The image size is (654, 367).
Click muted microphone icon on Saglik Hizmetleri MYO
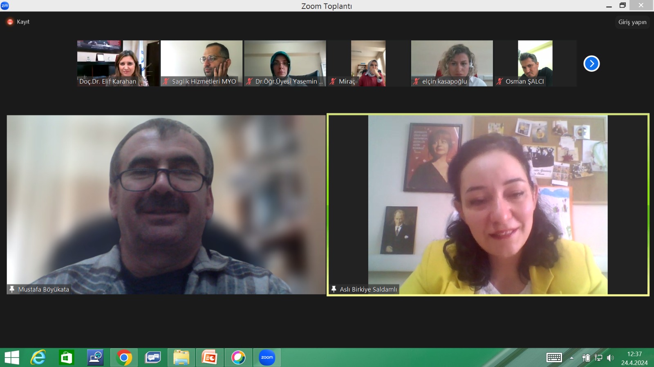166,82
